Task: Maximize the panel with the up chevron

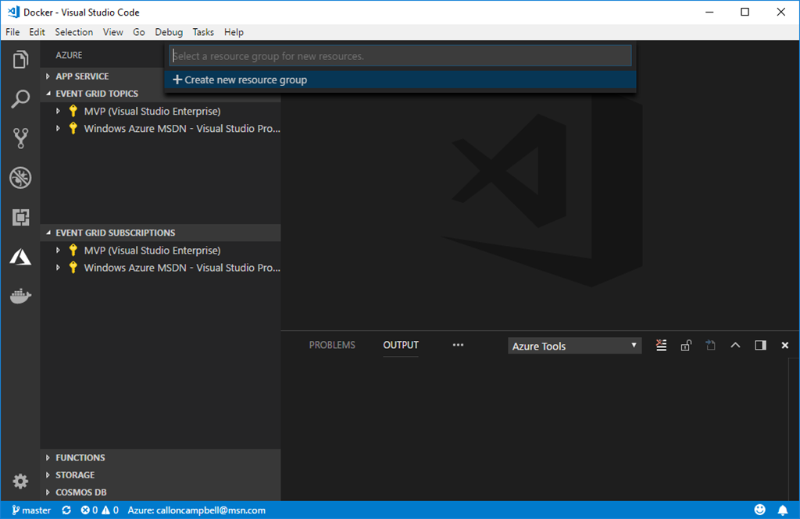Action: (x=734, y=346)
